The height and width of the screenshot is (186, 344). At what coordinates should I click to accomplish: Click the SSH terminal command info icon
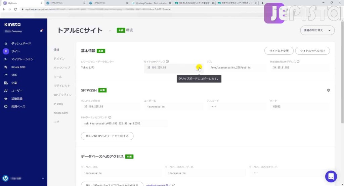(x=110, y=118)
